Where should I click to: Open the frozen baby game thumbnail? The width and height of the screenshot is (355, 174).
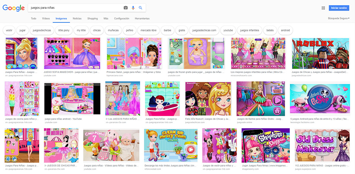point(196,53)
